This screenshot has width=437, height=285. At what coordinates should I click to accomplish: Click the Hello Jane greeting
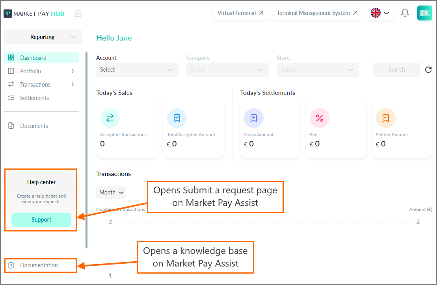pos(114,38)
